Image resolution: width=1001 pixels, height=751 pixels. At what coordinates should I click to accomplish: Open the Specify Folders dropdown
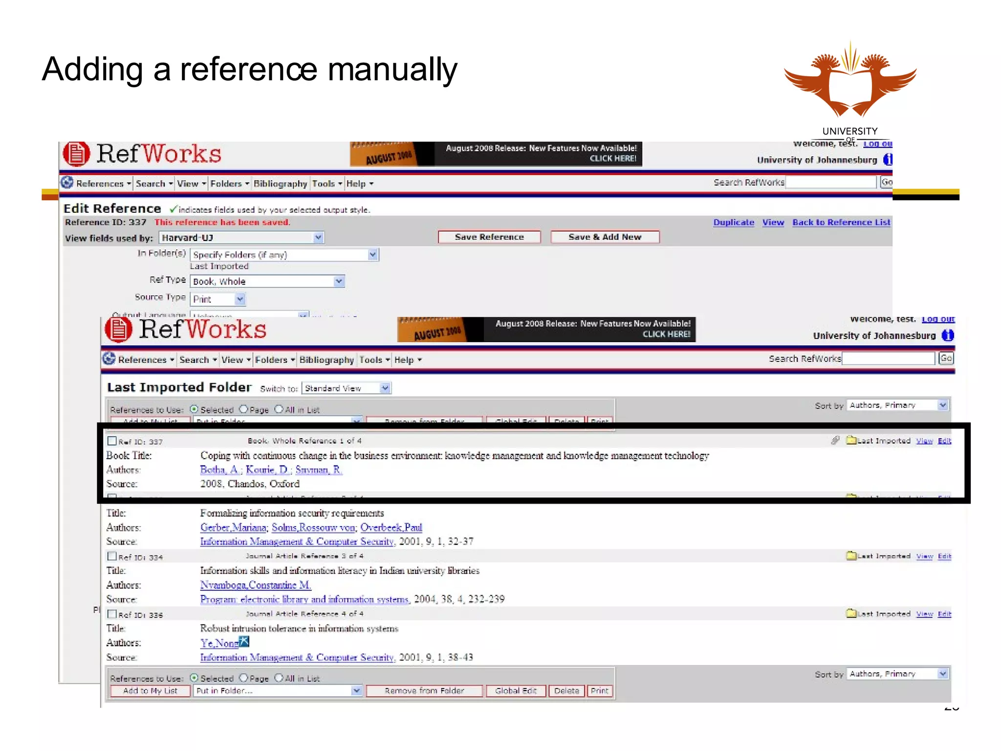285,255
